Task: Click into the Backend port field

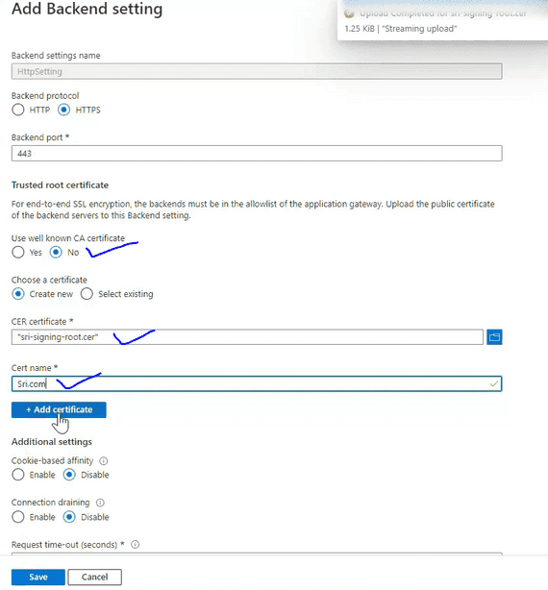Action: click(x=257, y=153)
